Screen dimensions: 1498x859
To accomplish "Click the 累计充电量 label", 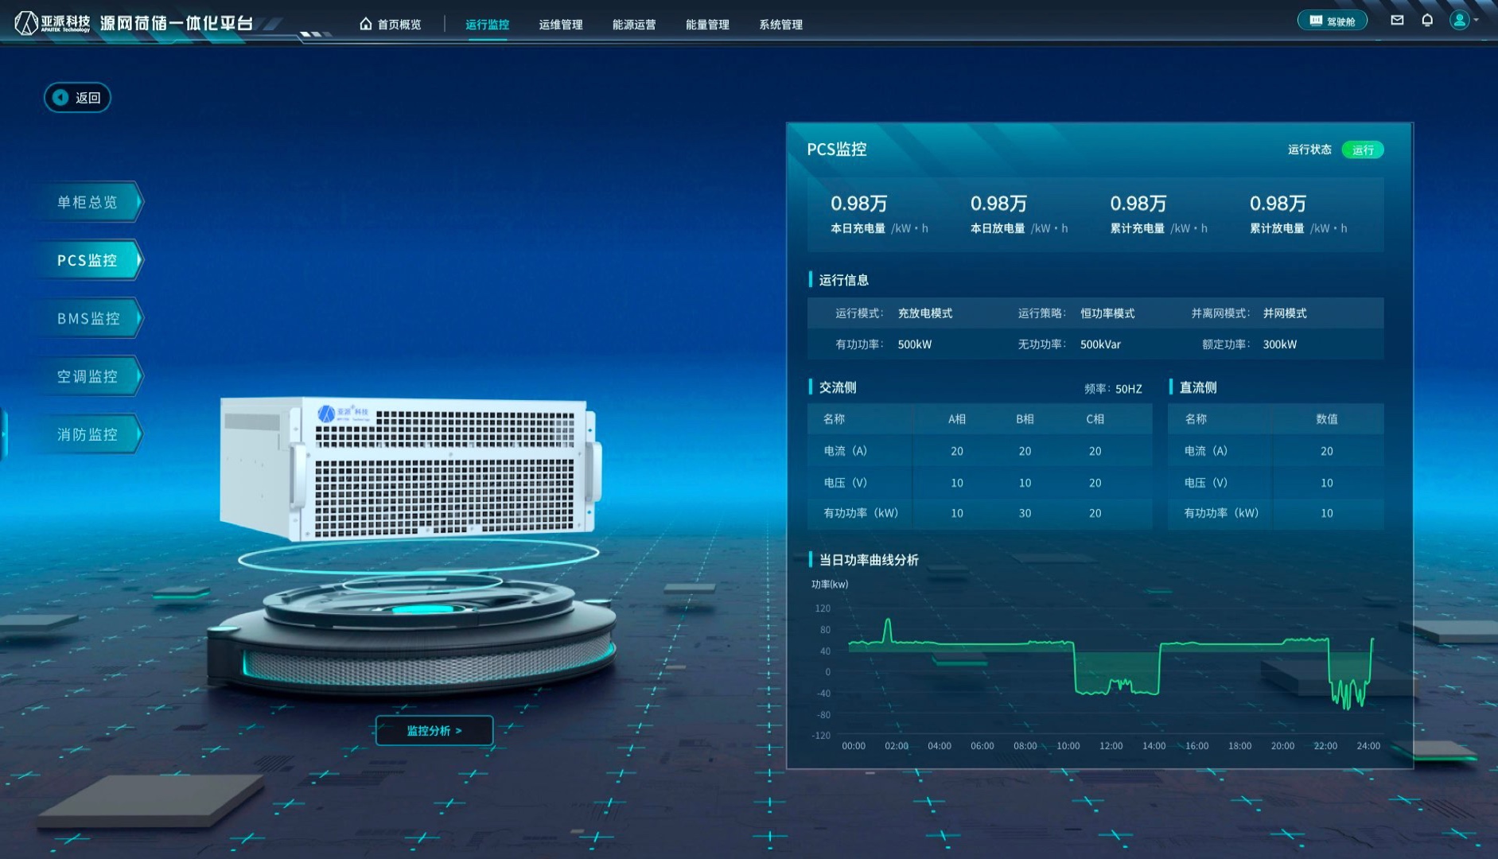I will tap(1138, 228).
